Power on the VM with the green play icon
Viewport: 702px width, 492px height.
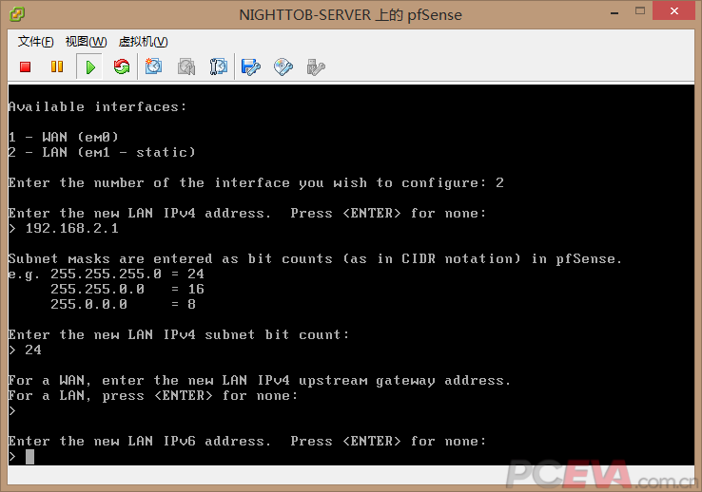89,66
